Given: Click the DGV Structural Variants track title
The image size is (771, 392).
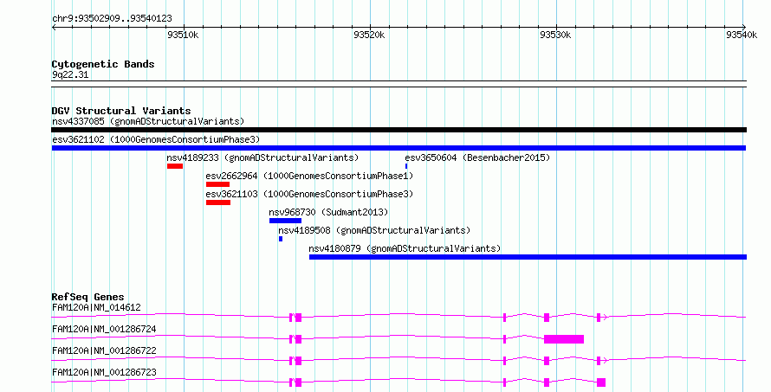Looking at the screenshot, I should click(x=121, y=111).
